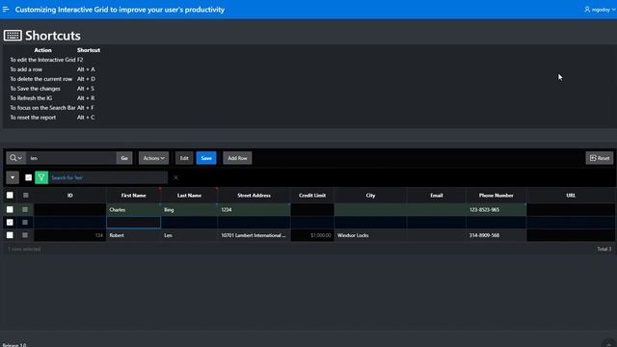Collapse the filter bar with the triangle button
The width and height of the screenshot is (617, 347).
(x=13, y=177)
